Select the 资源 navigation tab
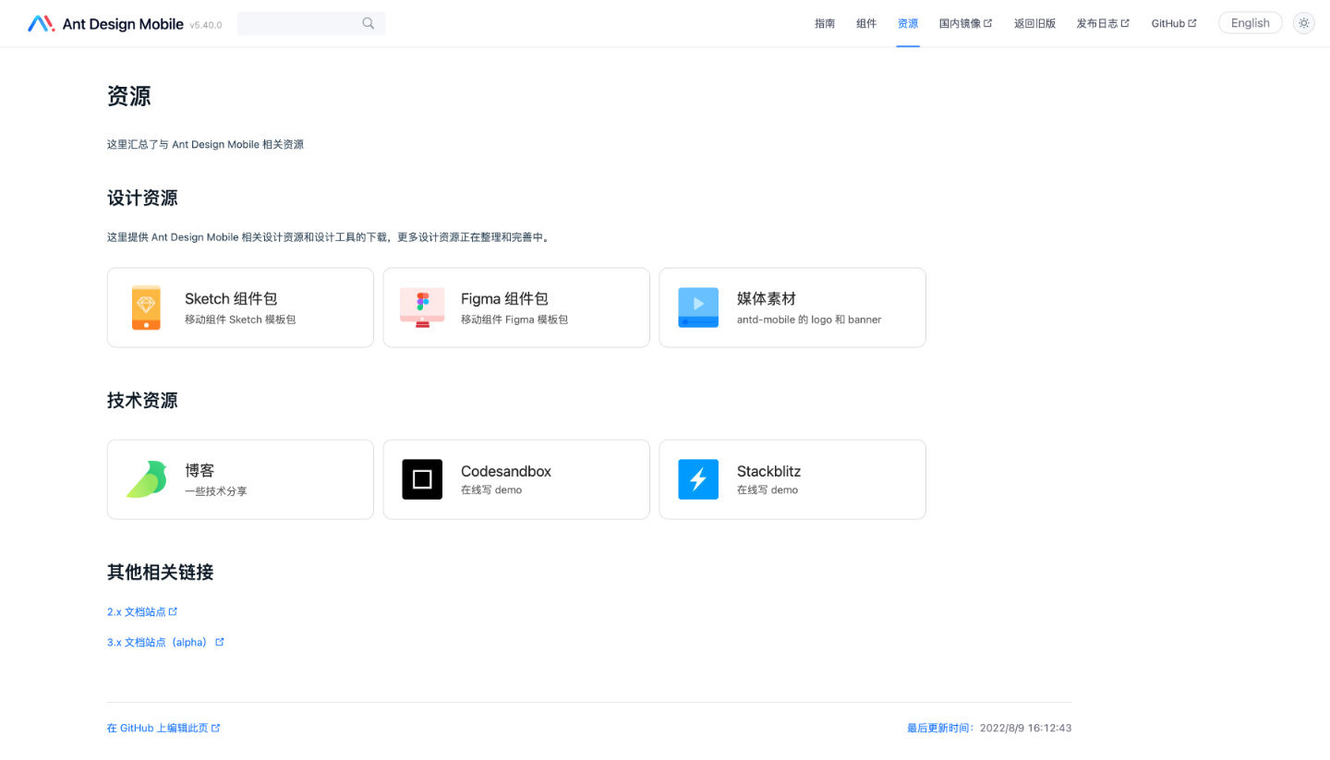 [908, 23]
